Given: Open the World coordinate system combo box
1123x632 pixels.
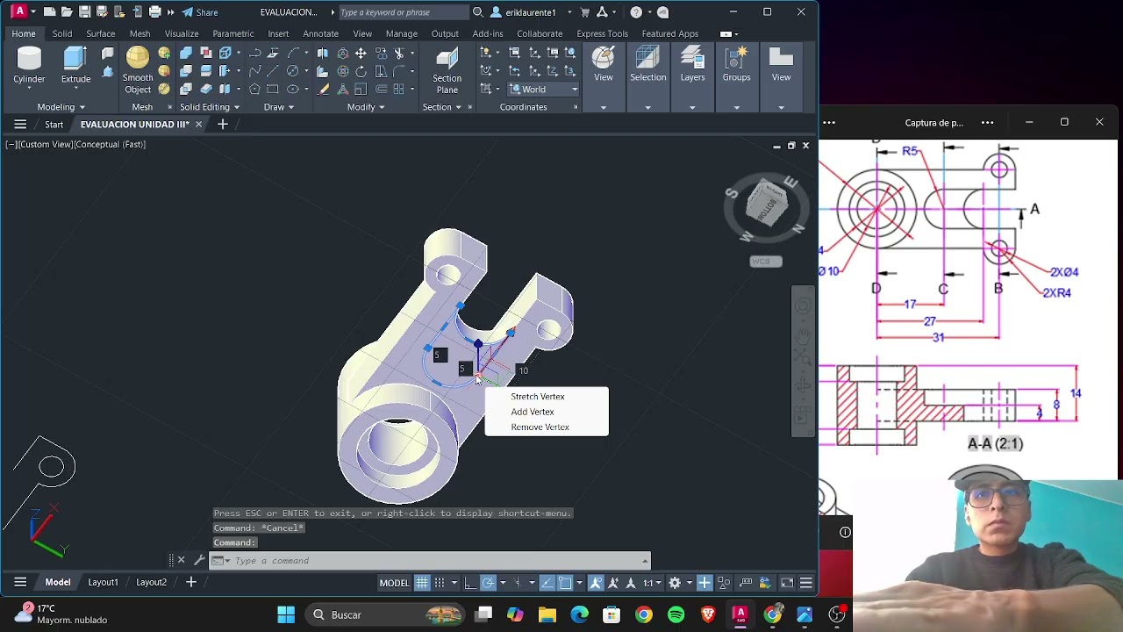Looking at the screenshot, I should pos(543,89).
